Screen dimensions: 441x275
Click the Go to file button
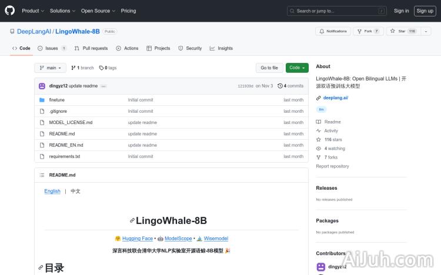[269, 68]
